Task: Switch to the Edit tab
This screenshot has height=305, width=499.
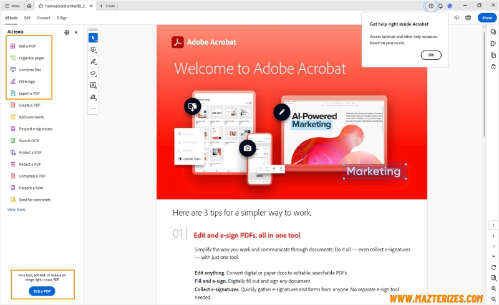Action: click(27, 18)
